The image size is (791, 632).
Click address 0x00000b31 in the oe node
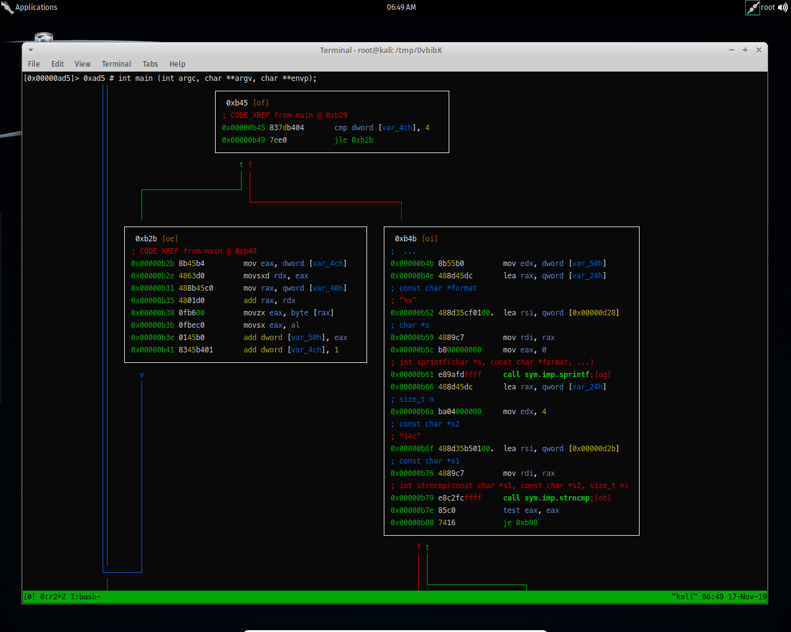[x=153, y=288]
